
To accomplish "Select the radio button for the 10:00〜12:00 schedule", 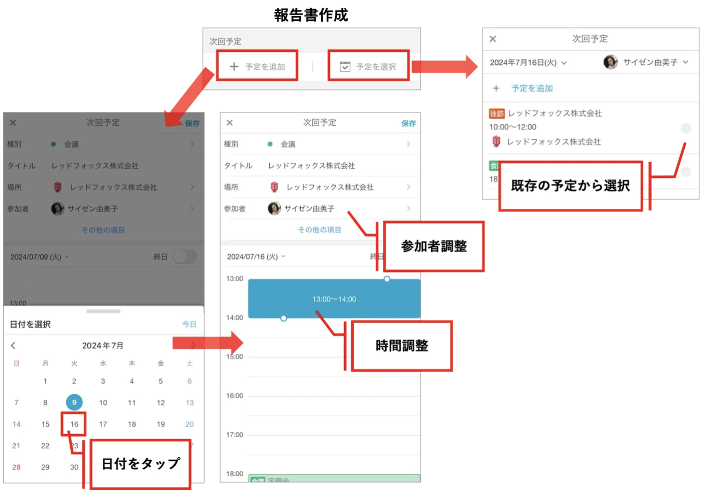I will [686, 128].
